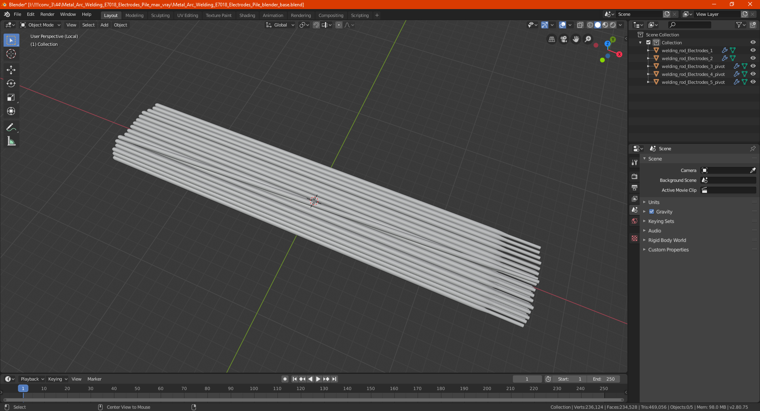Viewport: 760px width, 411px height.
Task: Activate the 3D Cursor tool
Action: (x=11, y=54)
